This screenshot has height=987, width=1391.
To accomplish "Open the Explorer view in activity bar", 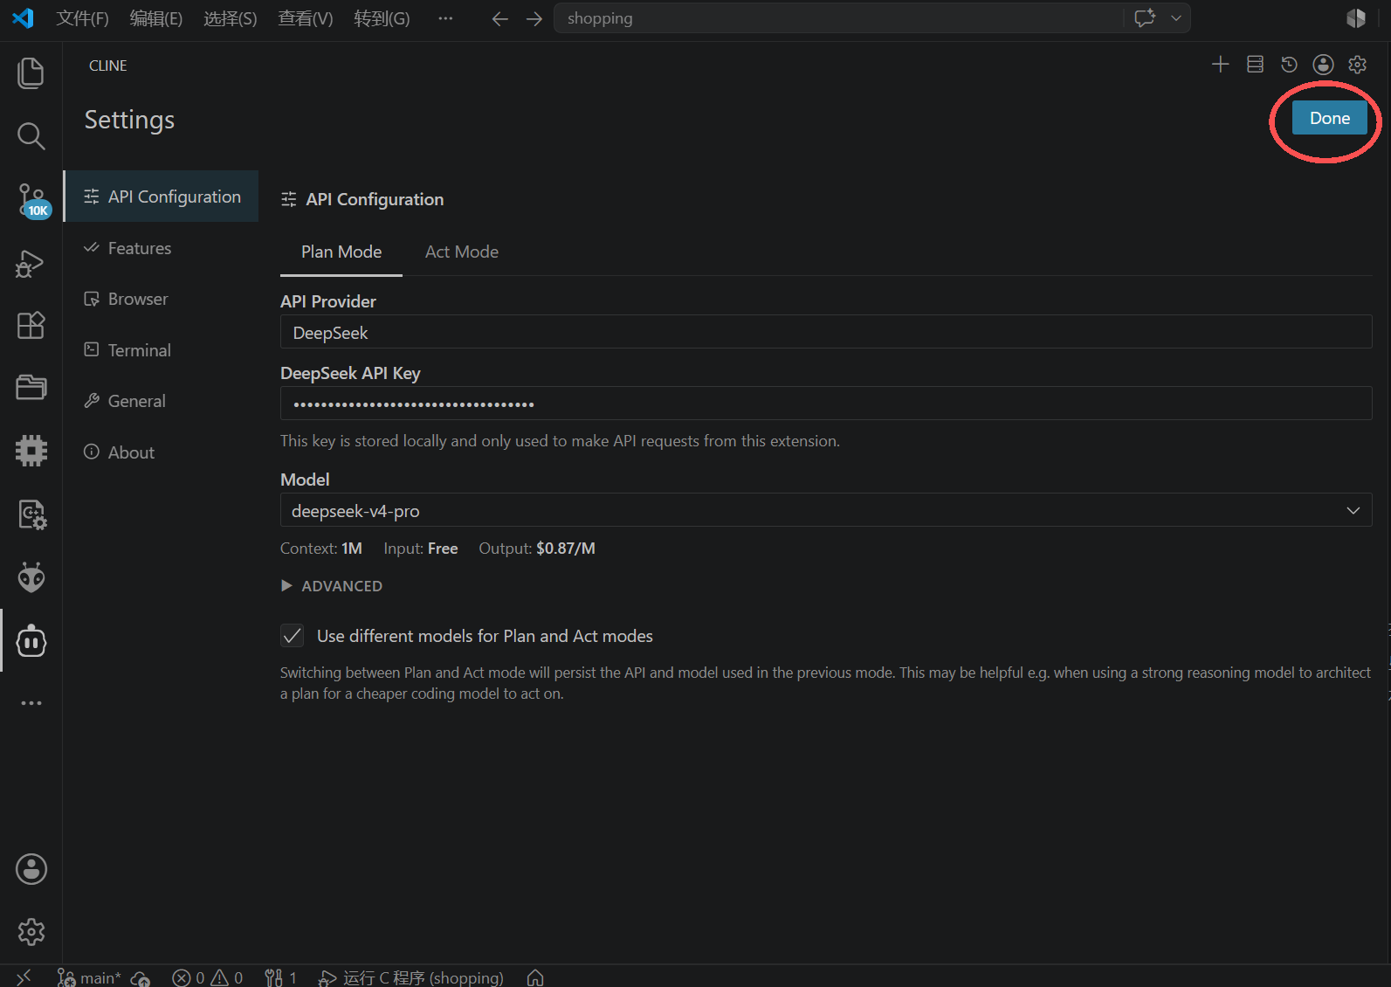I will (31, 73).
